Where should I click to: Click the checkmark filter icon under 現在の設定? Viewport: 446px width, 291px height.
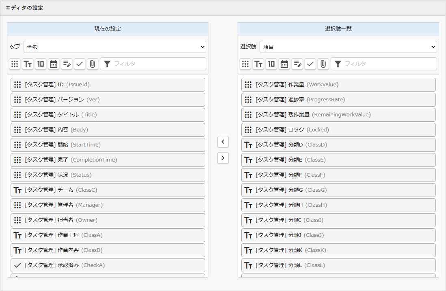pos(80,64)
